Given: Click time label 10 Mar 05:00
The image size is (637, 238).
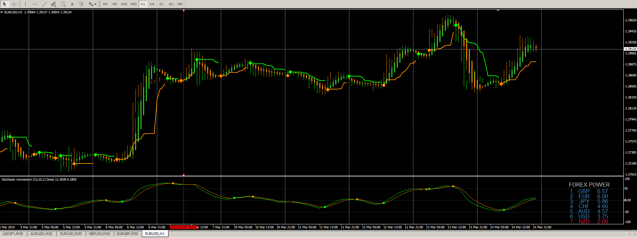Looking at the screenshot, I should click(x=243, y=227).
